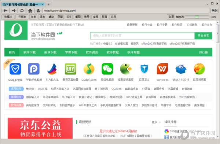Image resolution: width=220 pixels, height=144 pixels.
Task: Click the QQ电脑管家 app icon
Action: (x=15, y=69)
